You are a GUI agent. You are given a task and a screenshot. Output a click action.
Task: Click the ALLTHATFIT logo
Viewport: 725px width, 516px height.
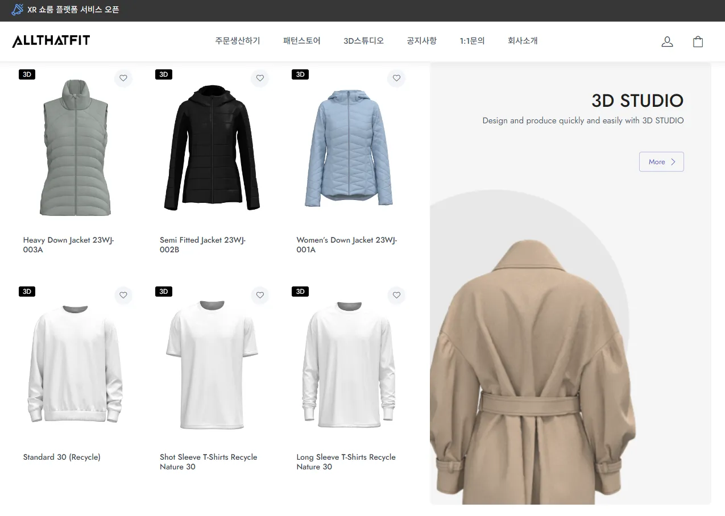point(51,41)
